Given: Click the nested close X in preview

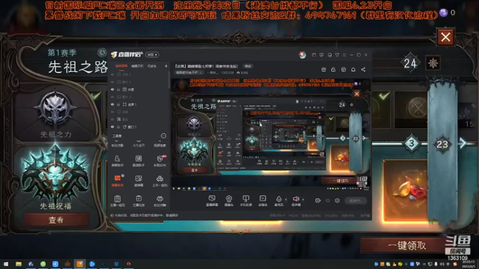Looking at the screenshot, I should point(356,94).
